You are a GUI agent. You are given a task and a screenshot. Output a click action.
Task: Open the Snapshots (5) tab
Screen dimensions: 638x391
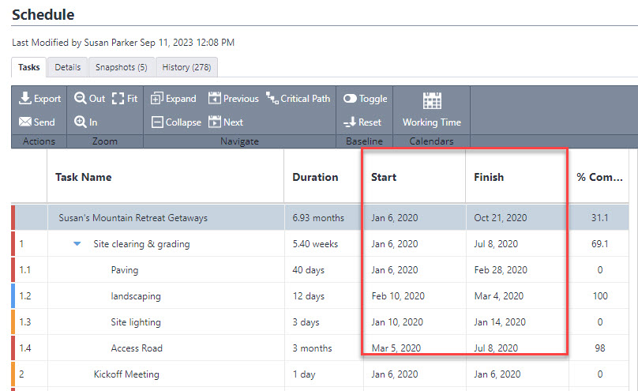pos(121,67)
